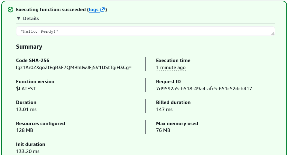Click the Request ID value text
287x155 pixels.
point(204,89)
